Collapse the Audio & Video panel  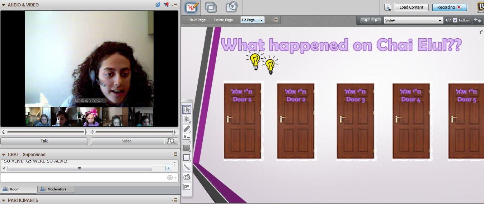(4, 5)
